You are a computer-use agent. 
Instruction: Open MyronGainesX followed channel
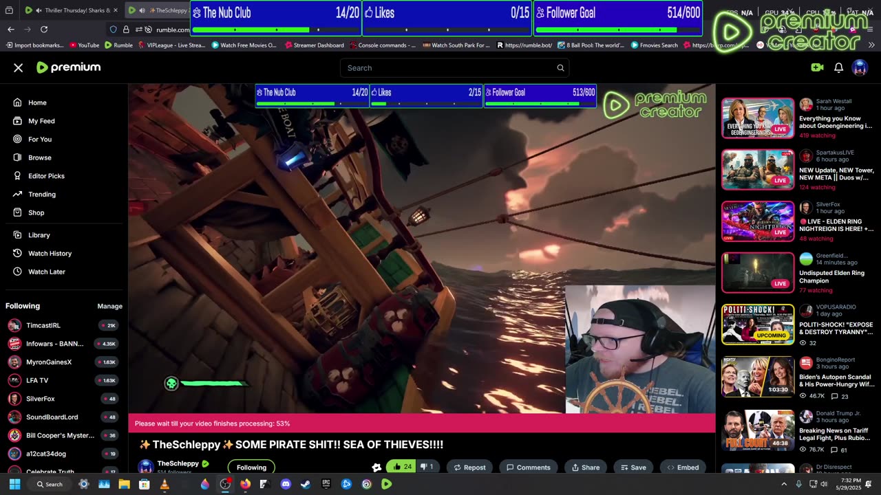pos(64,362)
